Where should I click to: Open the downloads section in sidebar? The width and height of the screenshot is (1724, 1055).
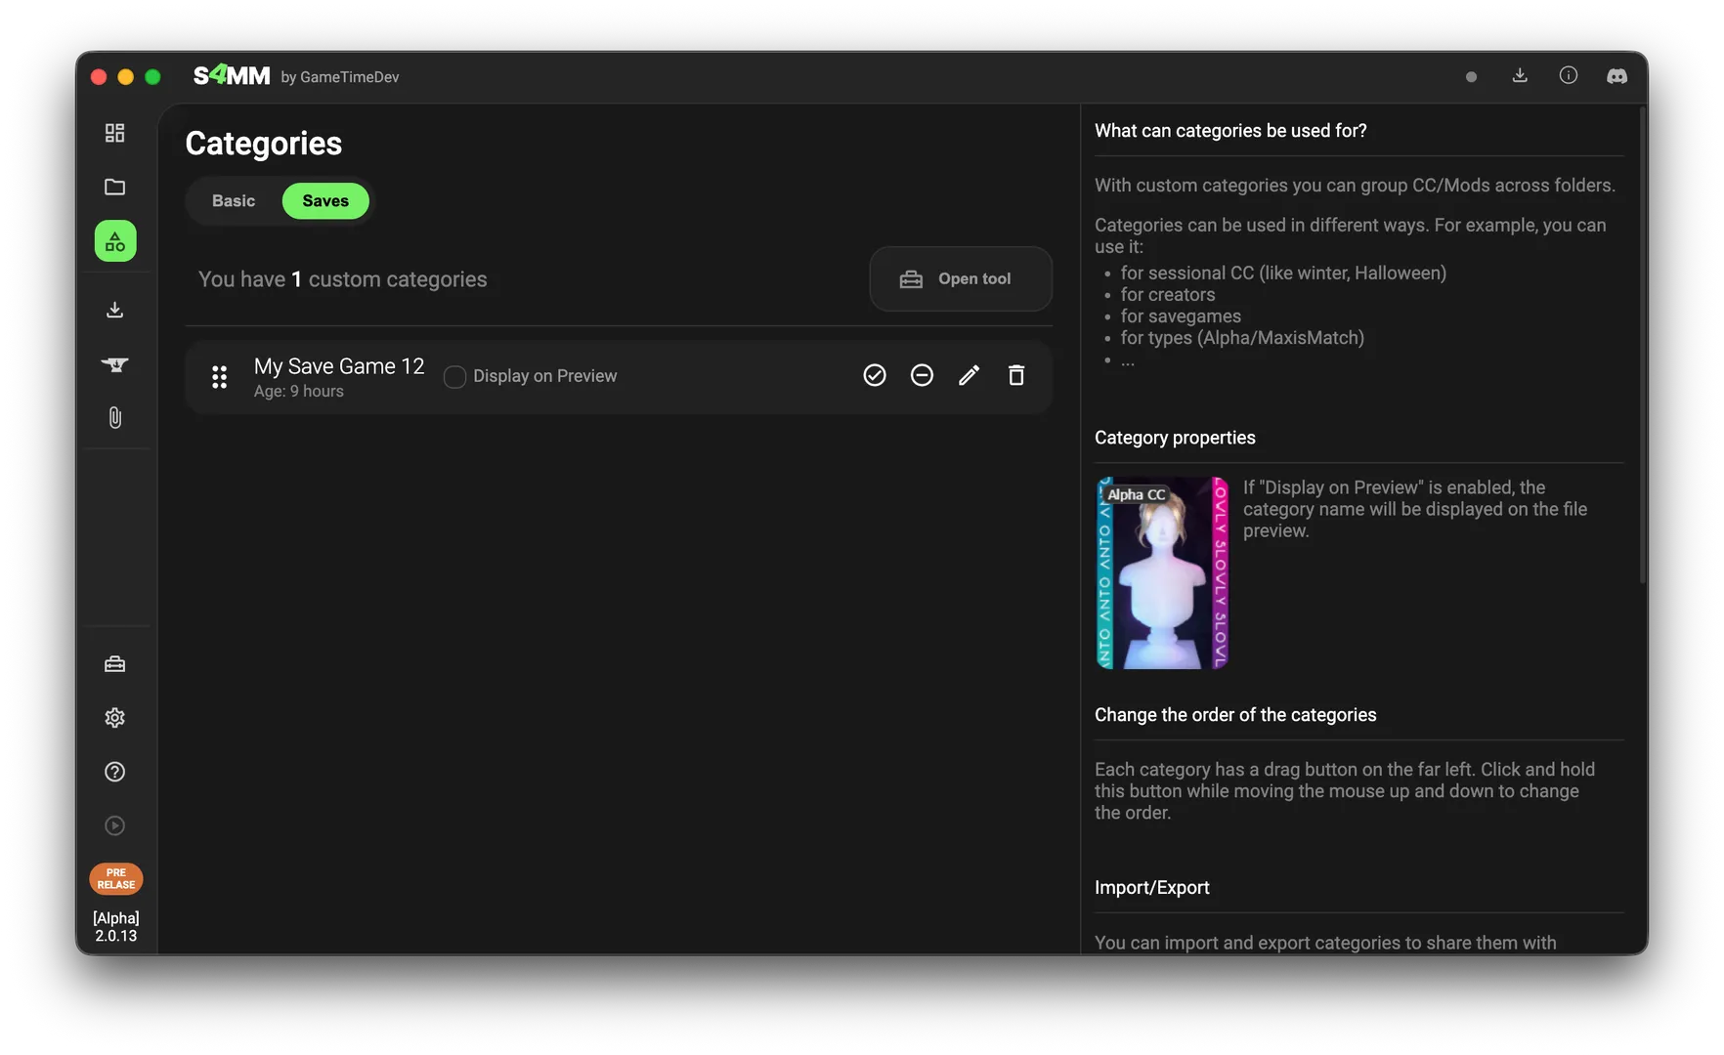115,310
